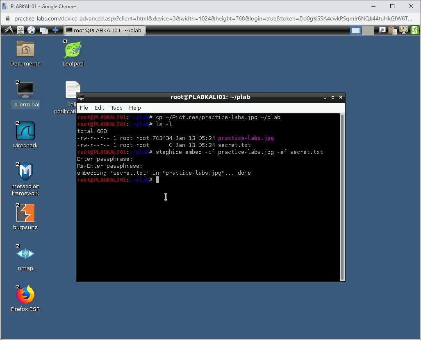The height and width of the screenshot is (340, 421).
Task: Select the Leafpad desktop icon
Action: pos(73,53)
